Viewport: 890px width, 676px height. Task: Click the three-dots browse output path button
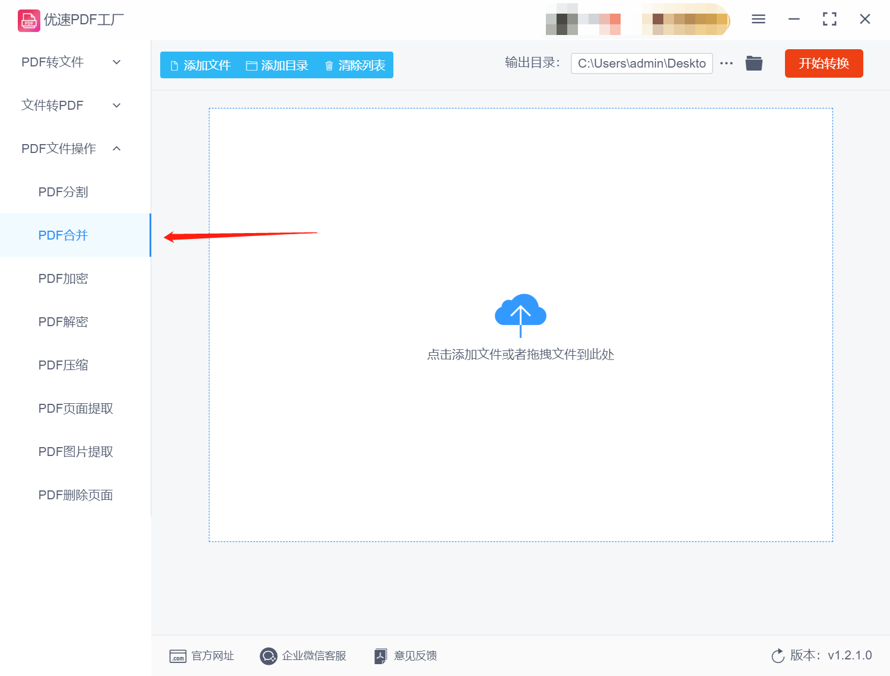(726, 63)
